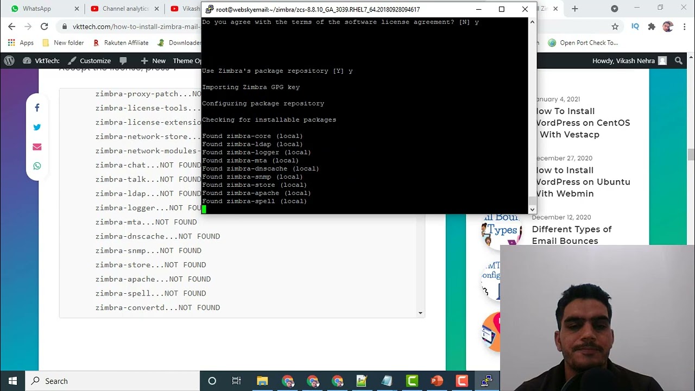Open Notepad++ from the taskbar

[362, 381]
